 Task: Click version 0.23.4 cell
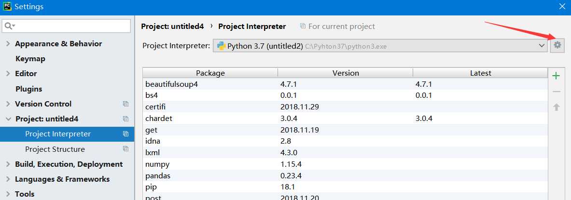tap(291, 176)
